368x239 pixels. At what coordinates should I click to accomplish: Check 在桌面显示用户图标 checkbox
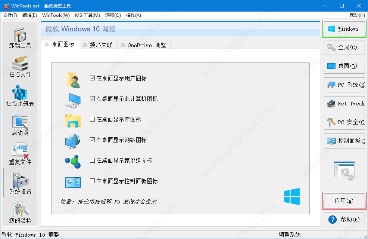click(x=92, y=78)
